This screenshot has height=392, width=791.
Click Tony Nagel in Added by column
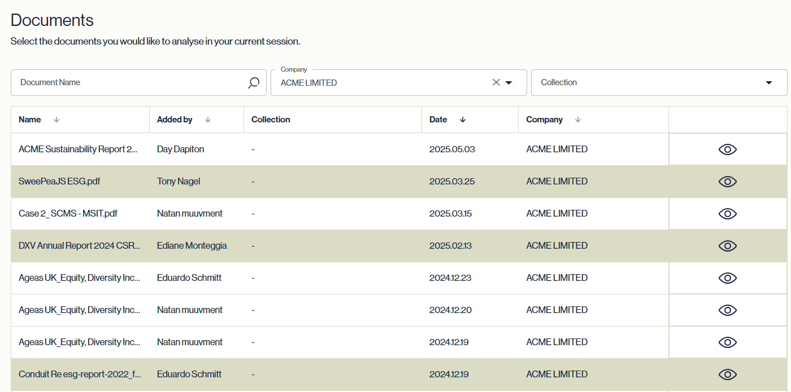click(x=179, y=182)
